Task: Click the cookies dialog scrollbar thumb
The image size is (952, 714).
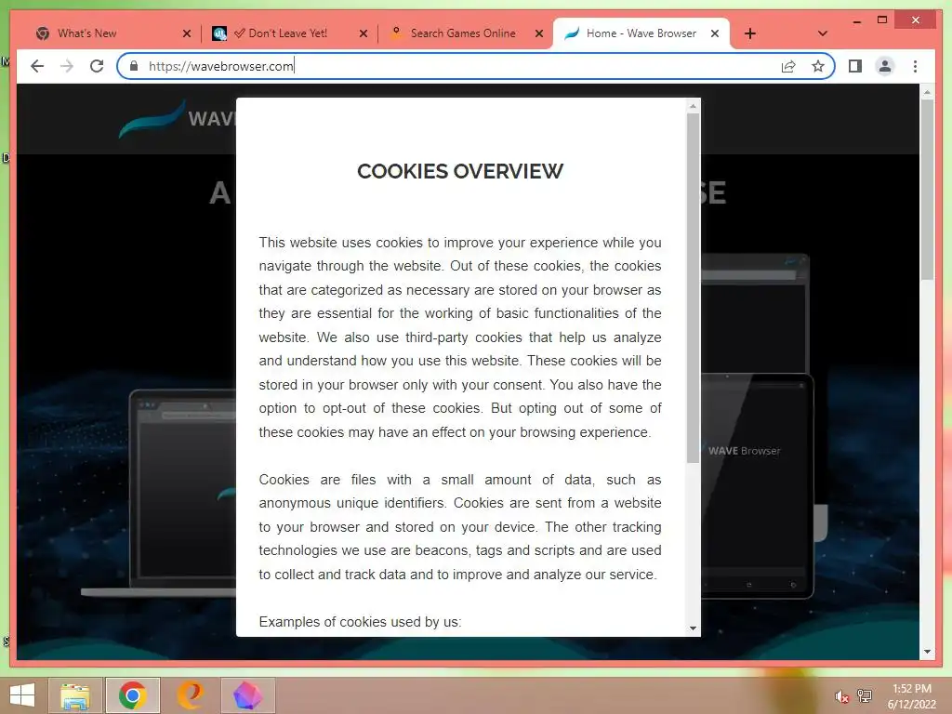Action: point(693,288)
